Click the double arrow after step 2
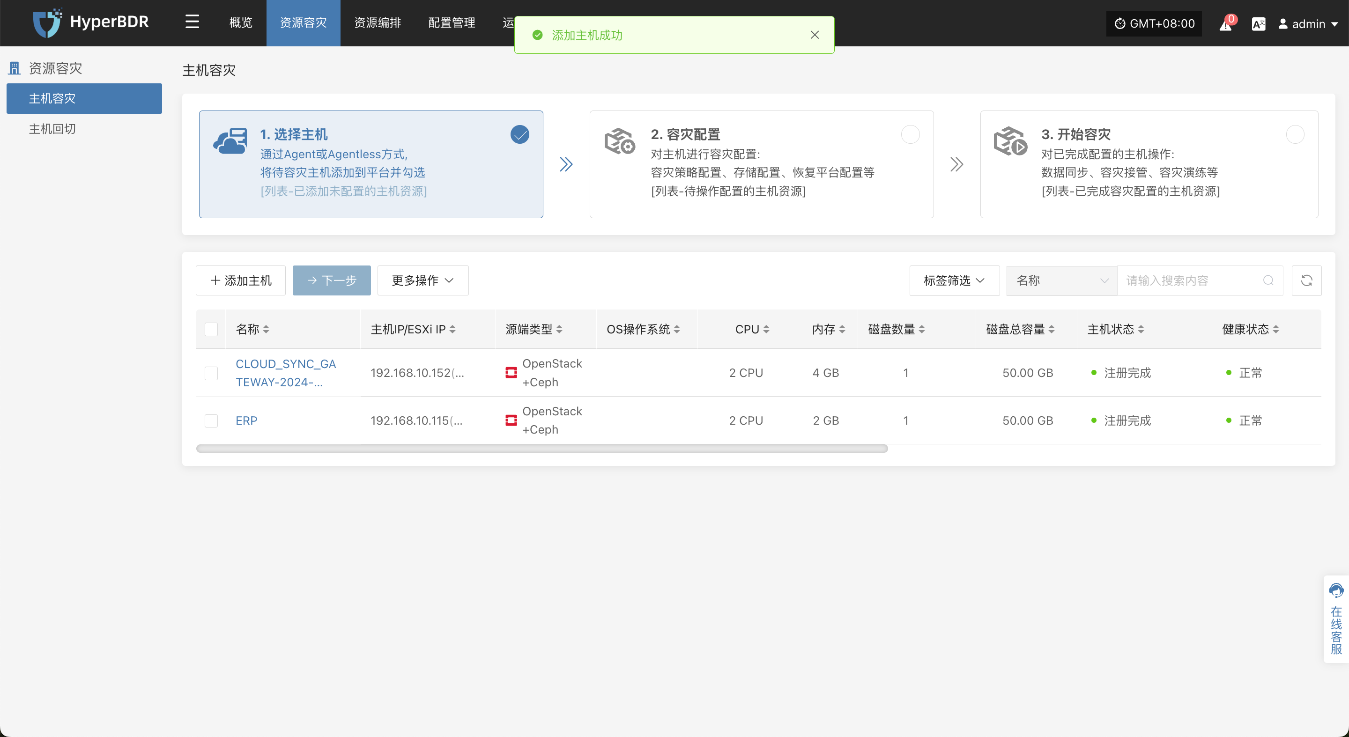The height and width of the screenshot is (737, 1349). [956, 164]
